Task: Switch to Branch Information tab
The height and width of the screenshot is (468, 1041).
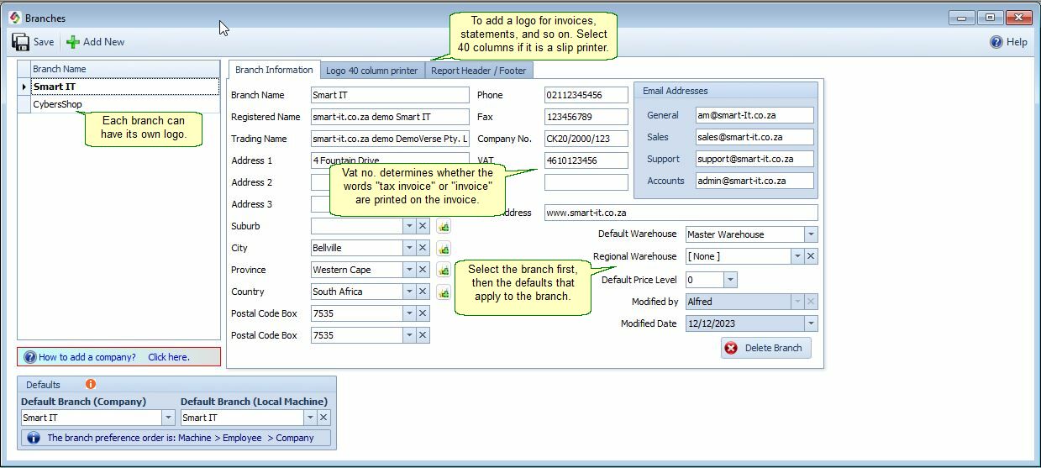Action: coord(274,70)
